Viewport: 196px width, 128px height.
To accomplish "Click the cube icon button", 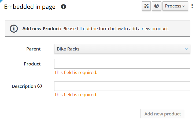I will point(157,6).
